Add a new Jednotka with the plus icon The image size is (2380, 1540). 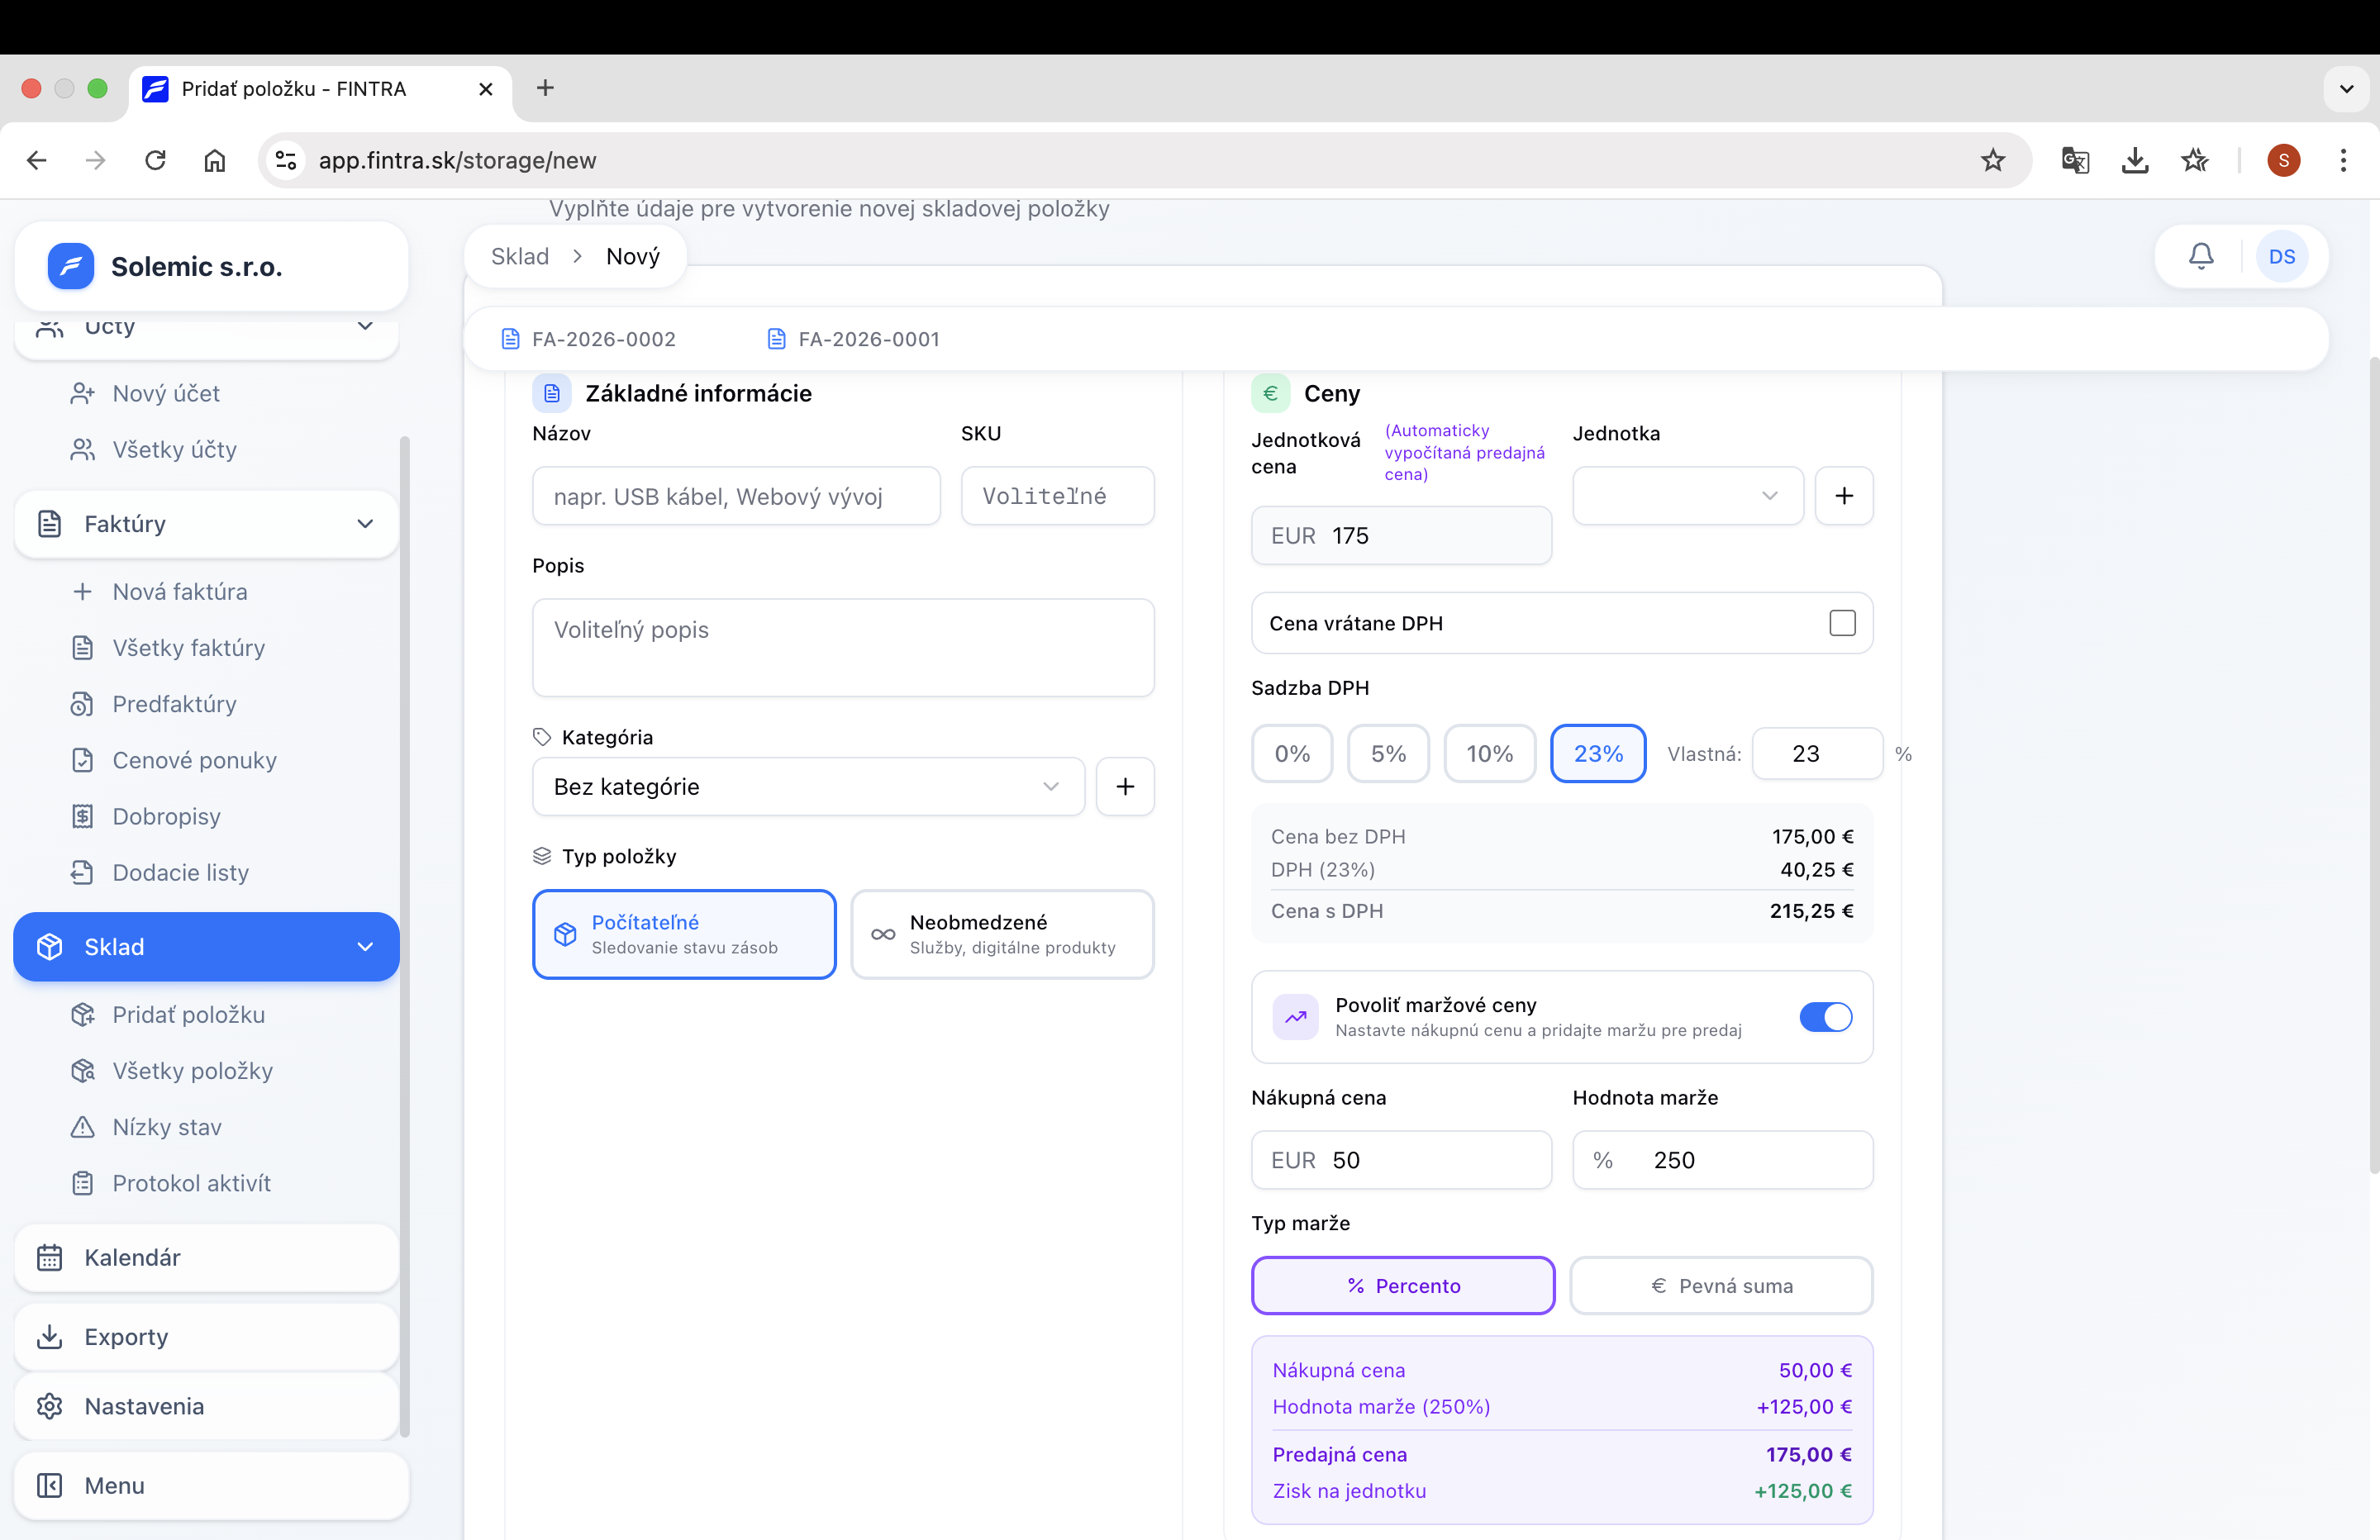1844,495
